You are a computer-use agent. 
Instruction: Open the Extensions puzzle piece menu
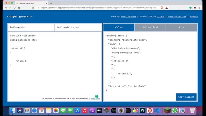coord(195,8)
